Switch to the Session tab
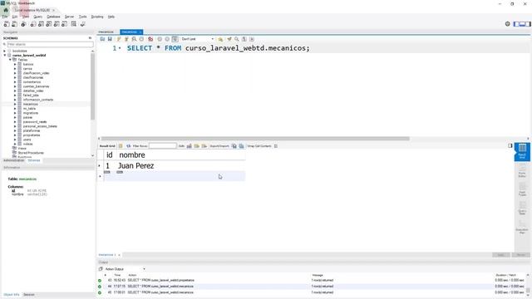Screen dimensions: 532x299 tap(29, 295)
